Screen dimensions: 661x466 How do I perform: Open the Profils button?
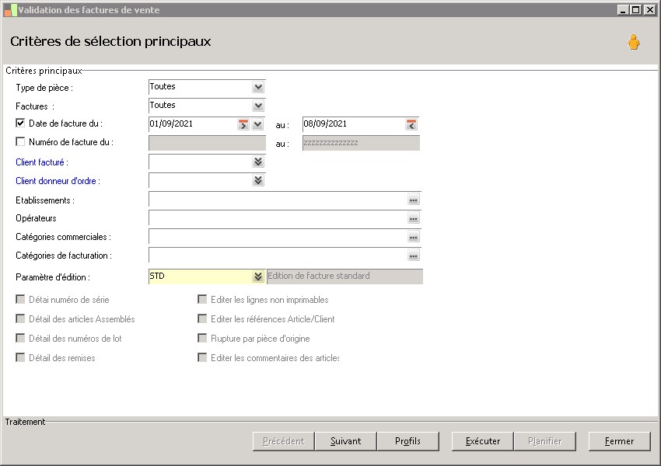pos(407,441)
